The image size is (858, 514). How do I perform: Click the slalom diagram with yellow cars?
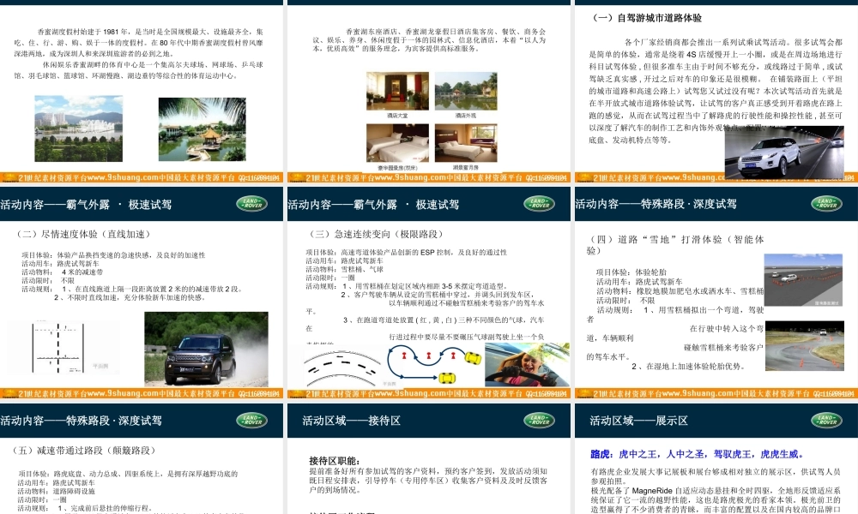coord(434,366)
